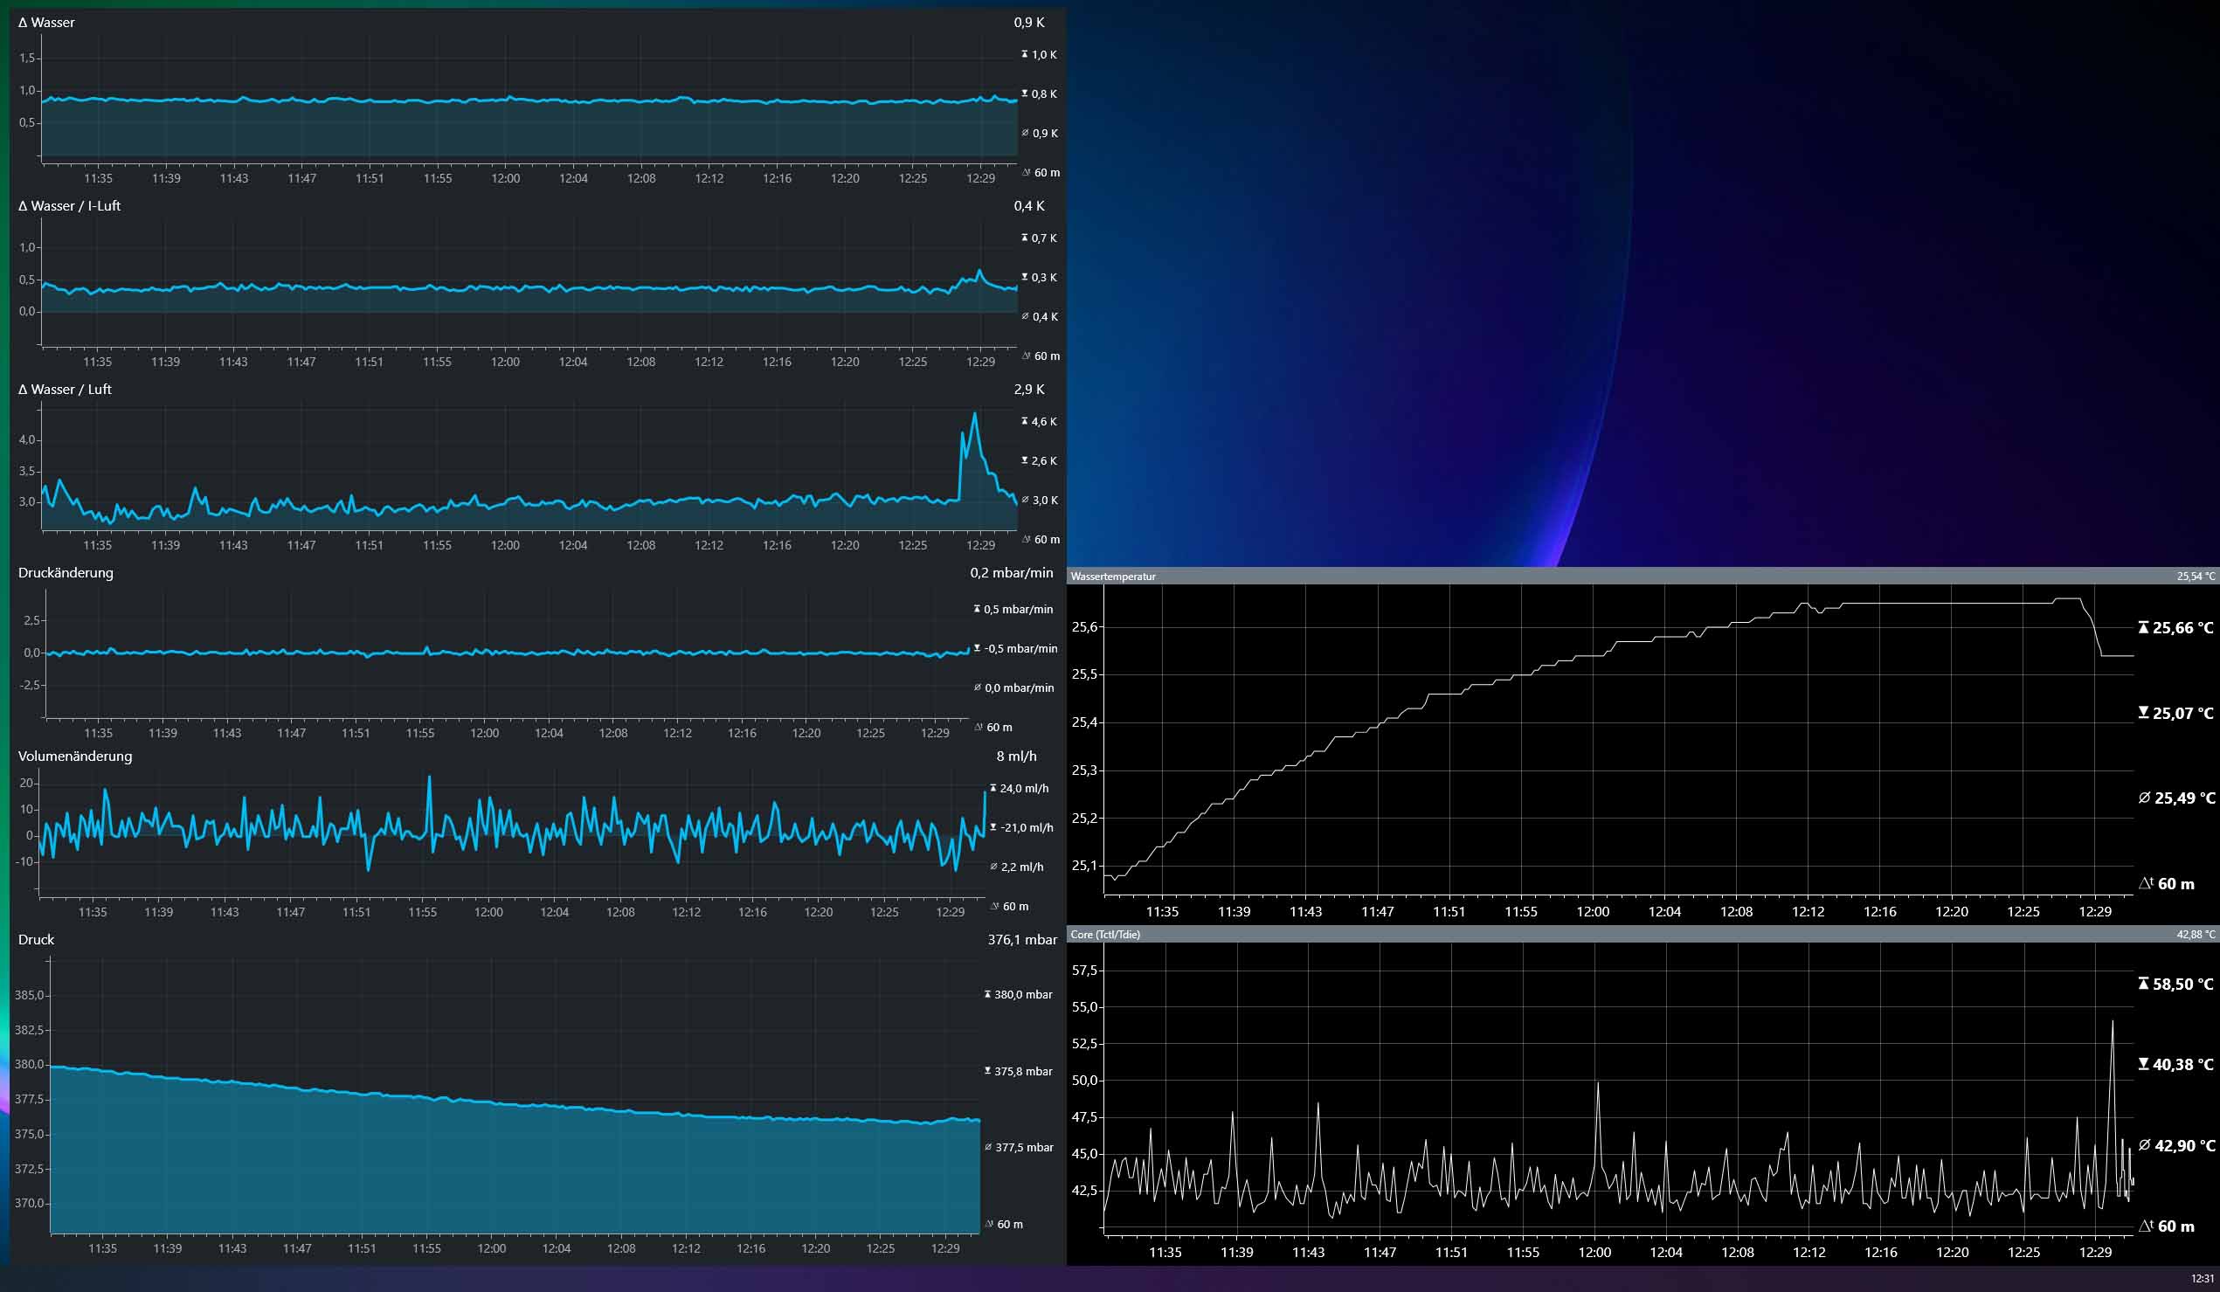Click the Core (Tctl/Tdie) title bar label

click(1104, 935)
